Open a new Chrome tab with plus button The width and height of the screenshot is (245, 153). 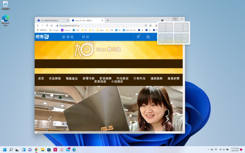[108, 20]
